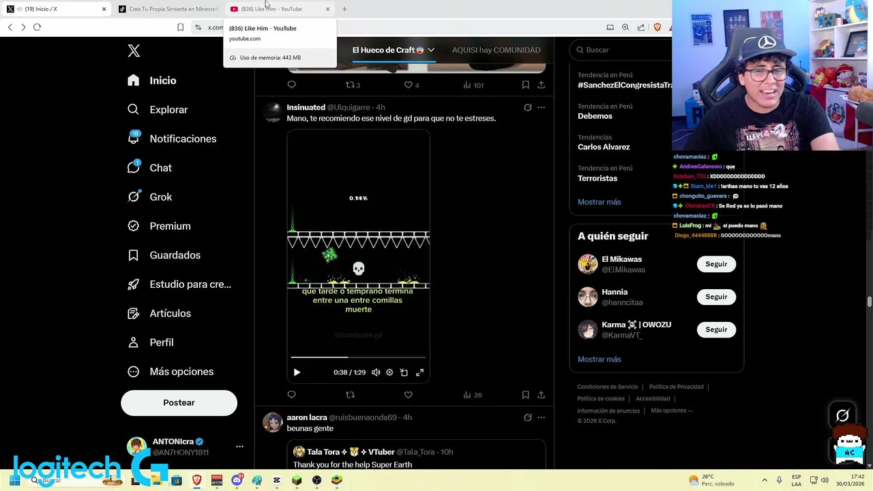
Task: Switch to AQUISI hay COMUNIDAD tab
Action: click(496, 50)
